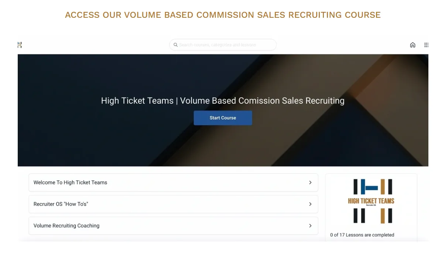
Task: Click the course title in the banner
Action: 223,101
